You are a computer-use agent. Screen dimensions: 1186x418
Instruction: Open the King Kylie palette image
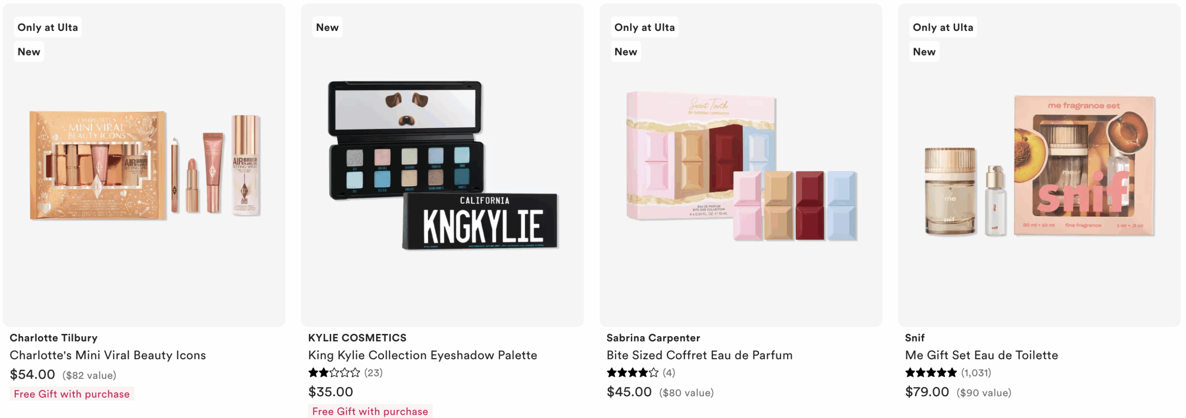(442, 165)
